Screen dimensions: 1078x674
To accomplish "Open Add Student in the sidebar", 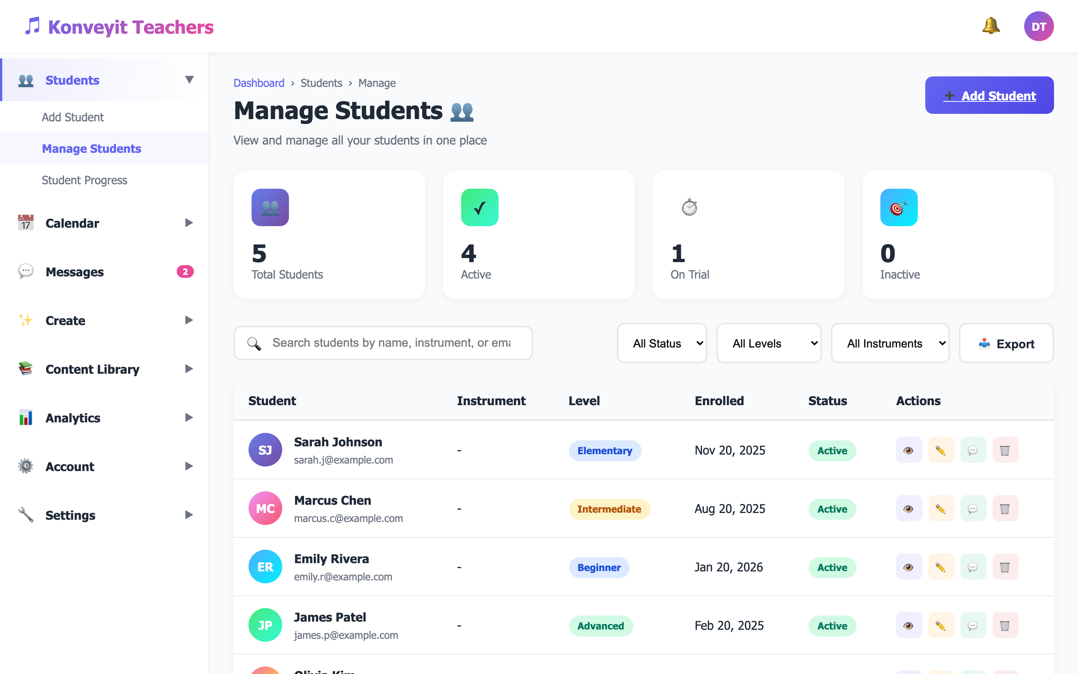I will click(73, 117).
